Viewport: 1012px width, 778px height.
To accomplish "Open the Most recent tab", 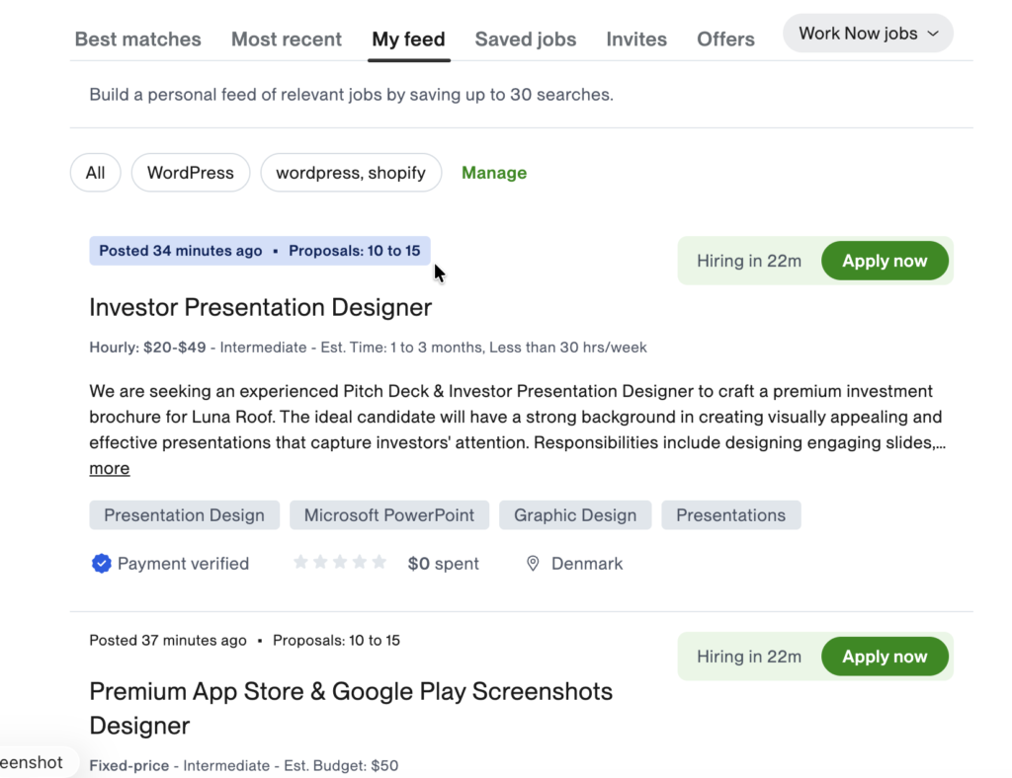I will click(x=286, y=39).
